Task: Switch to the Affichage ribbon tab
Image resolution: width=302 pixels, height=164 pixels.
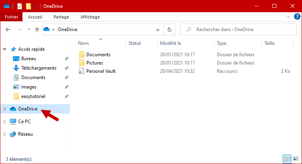Action: click(90, 17)
